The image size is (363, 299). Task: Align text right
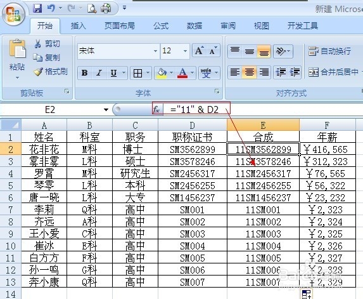click(264, 72)
